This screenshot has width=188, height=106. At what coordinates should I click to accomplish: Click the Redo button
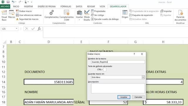(x=20, y=2)
